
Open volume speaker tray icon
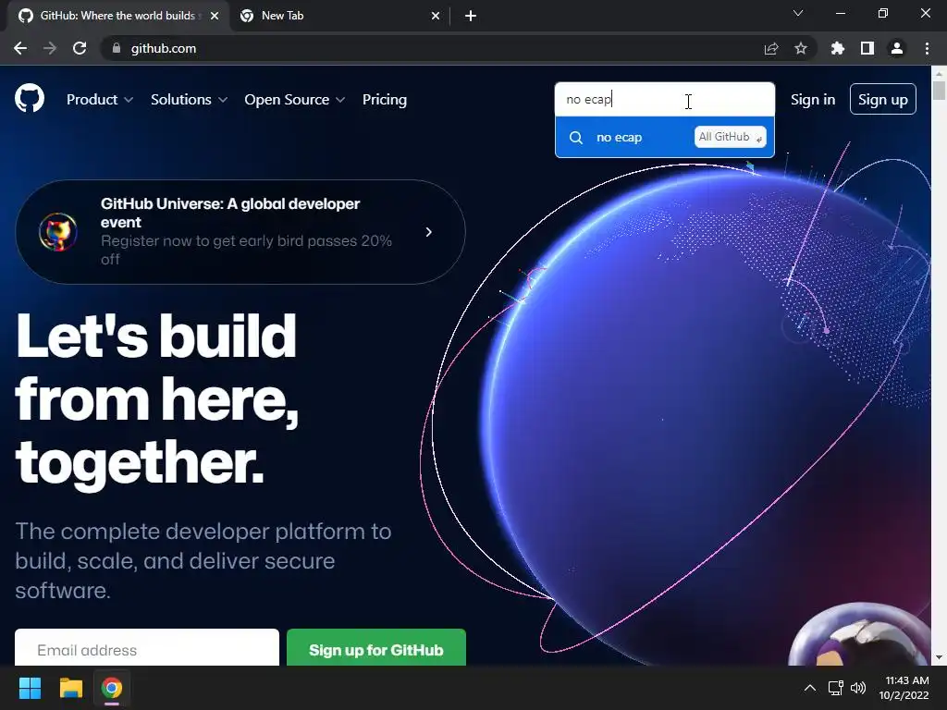pos(857,688)
